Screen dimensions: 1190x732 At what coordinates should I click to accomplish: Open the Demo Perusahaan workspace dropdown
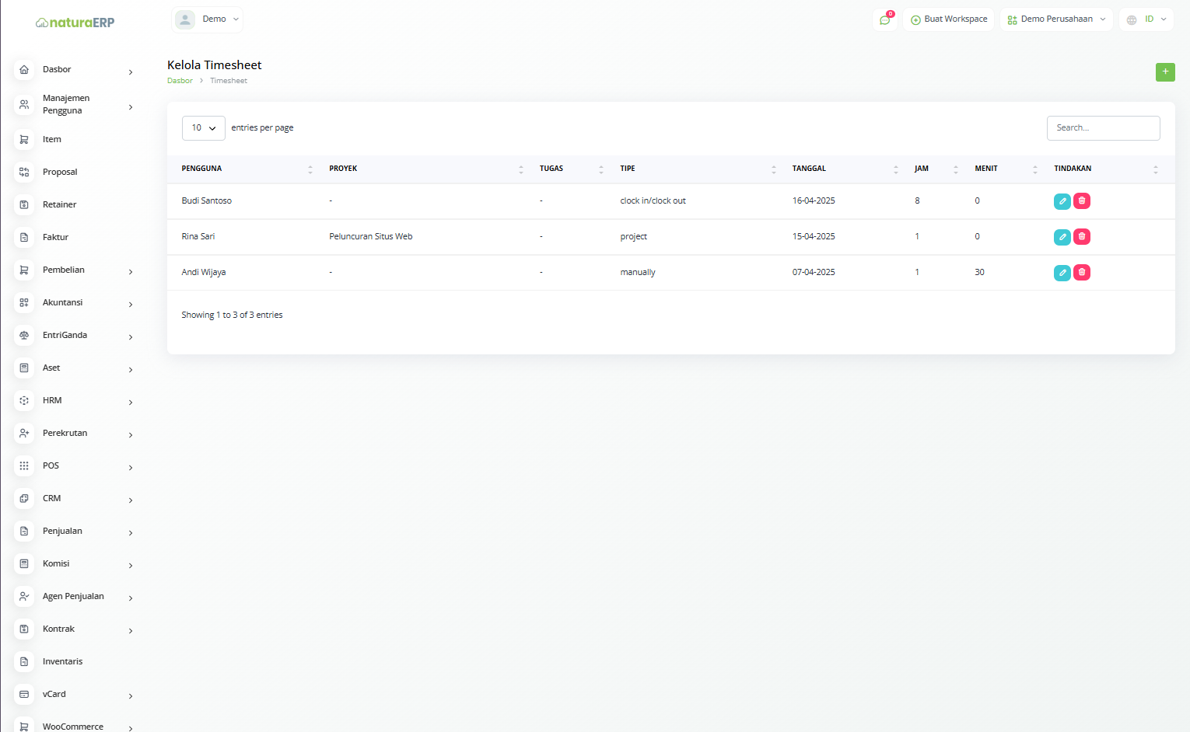[x=1056, y=19]
